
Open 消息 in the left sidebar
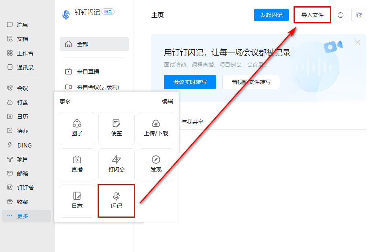[x=18, y=25]
